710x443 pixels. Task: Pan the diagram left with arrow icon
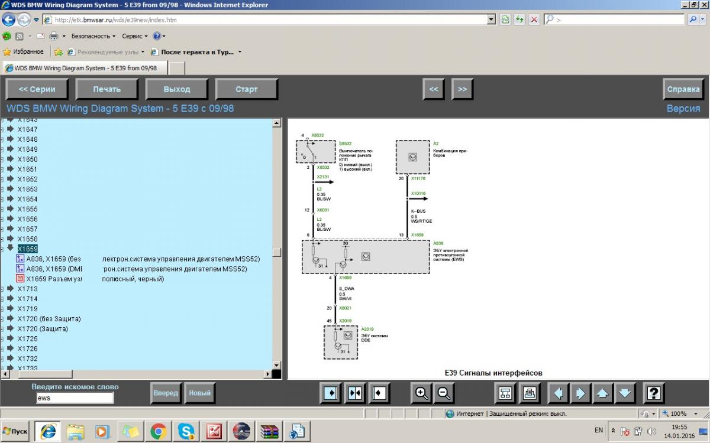point(559,393)
